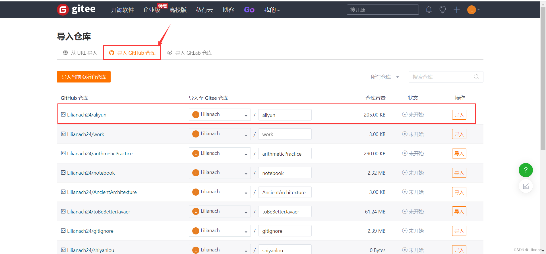Click status icon in aliyun row
The height and width of the screenshot is (254, 546).
[x=405, y=114]
